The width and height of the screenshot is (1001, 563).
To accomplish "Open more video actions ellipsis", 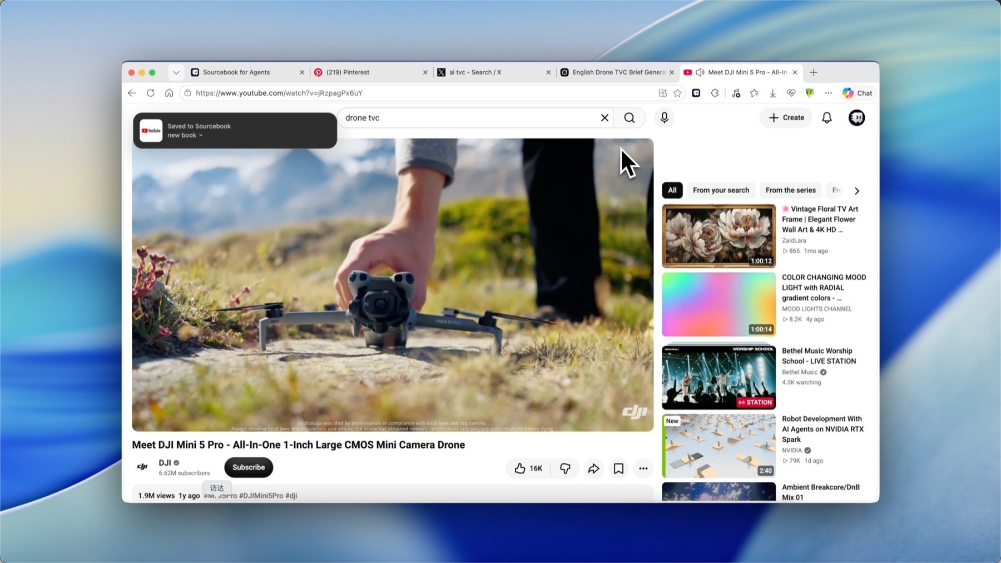I will click(643, 468).
